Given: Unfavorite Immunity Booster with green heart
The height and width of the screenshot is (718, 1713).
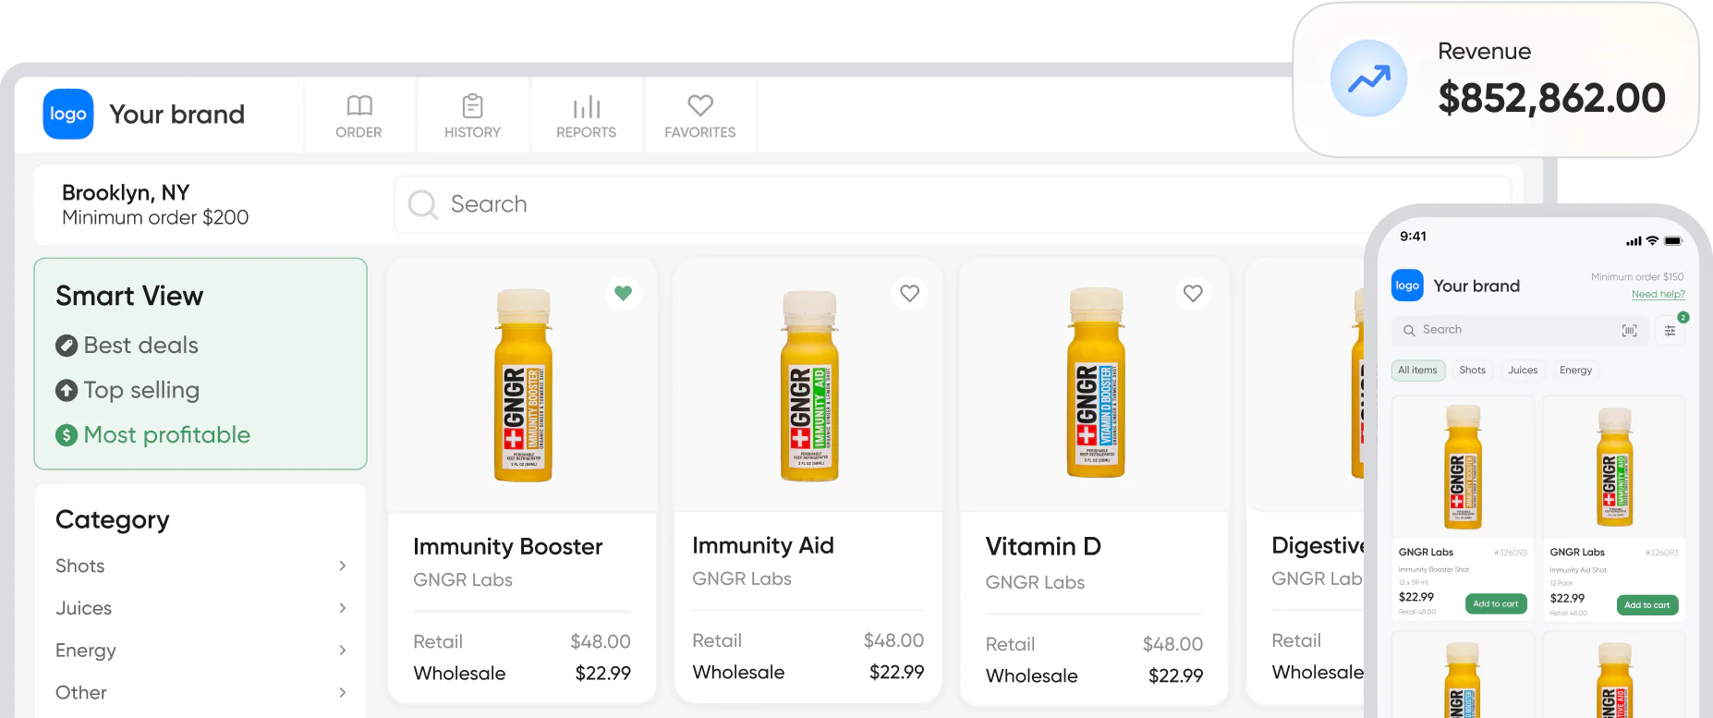Looking at the screenshot, I should (x=623, y=293).
